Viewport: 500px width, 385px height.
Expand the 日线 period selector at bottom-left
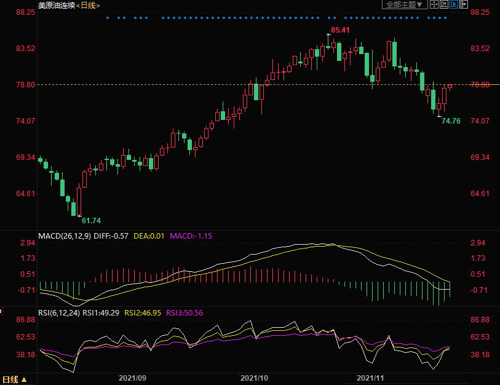click(x=15, y=379)
